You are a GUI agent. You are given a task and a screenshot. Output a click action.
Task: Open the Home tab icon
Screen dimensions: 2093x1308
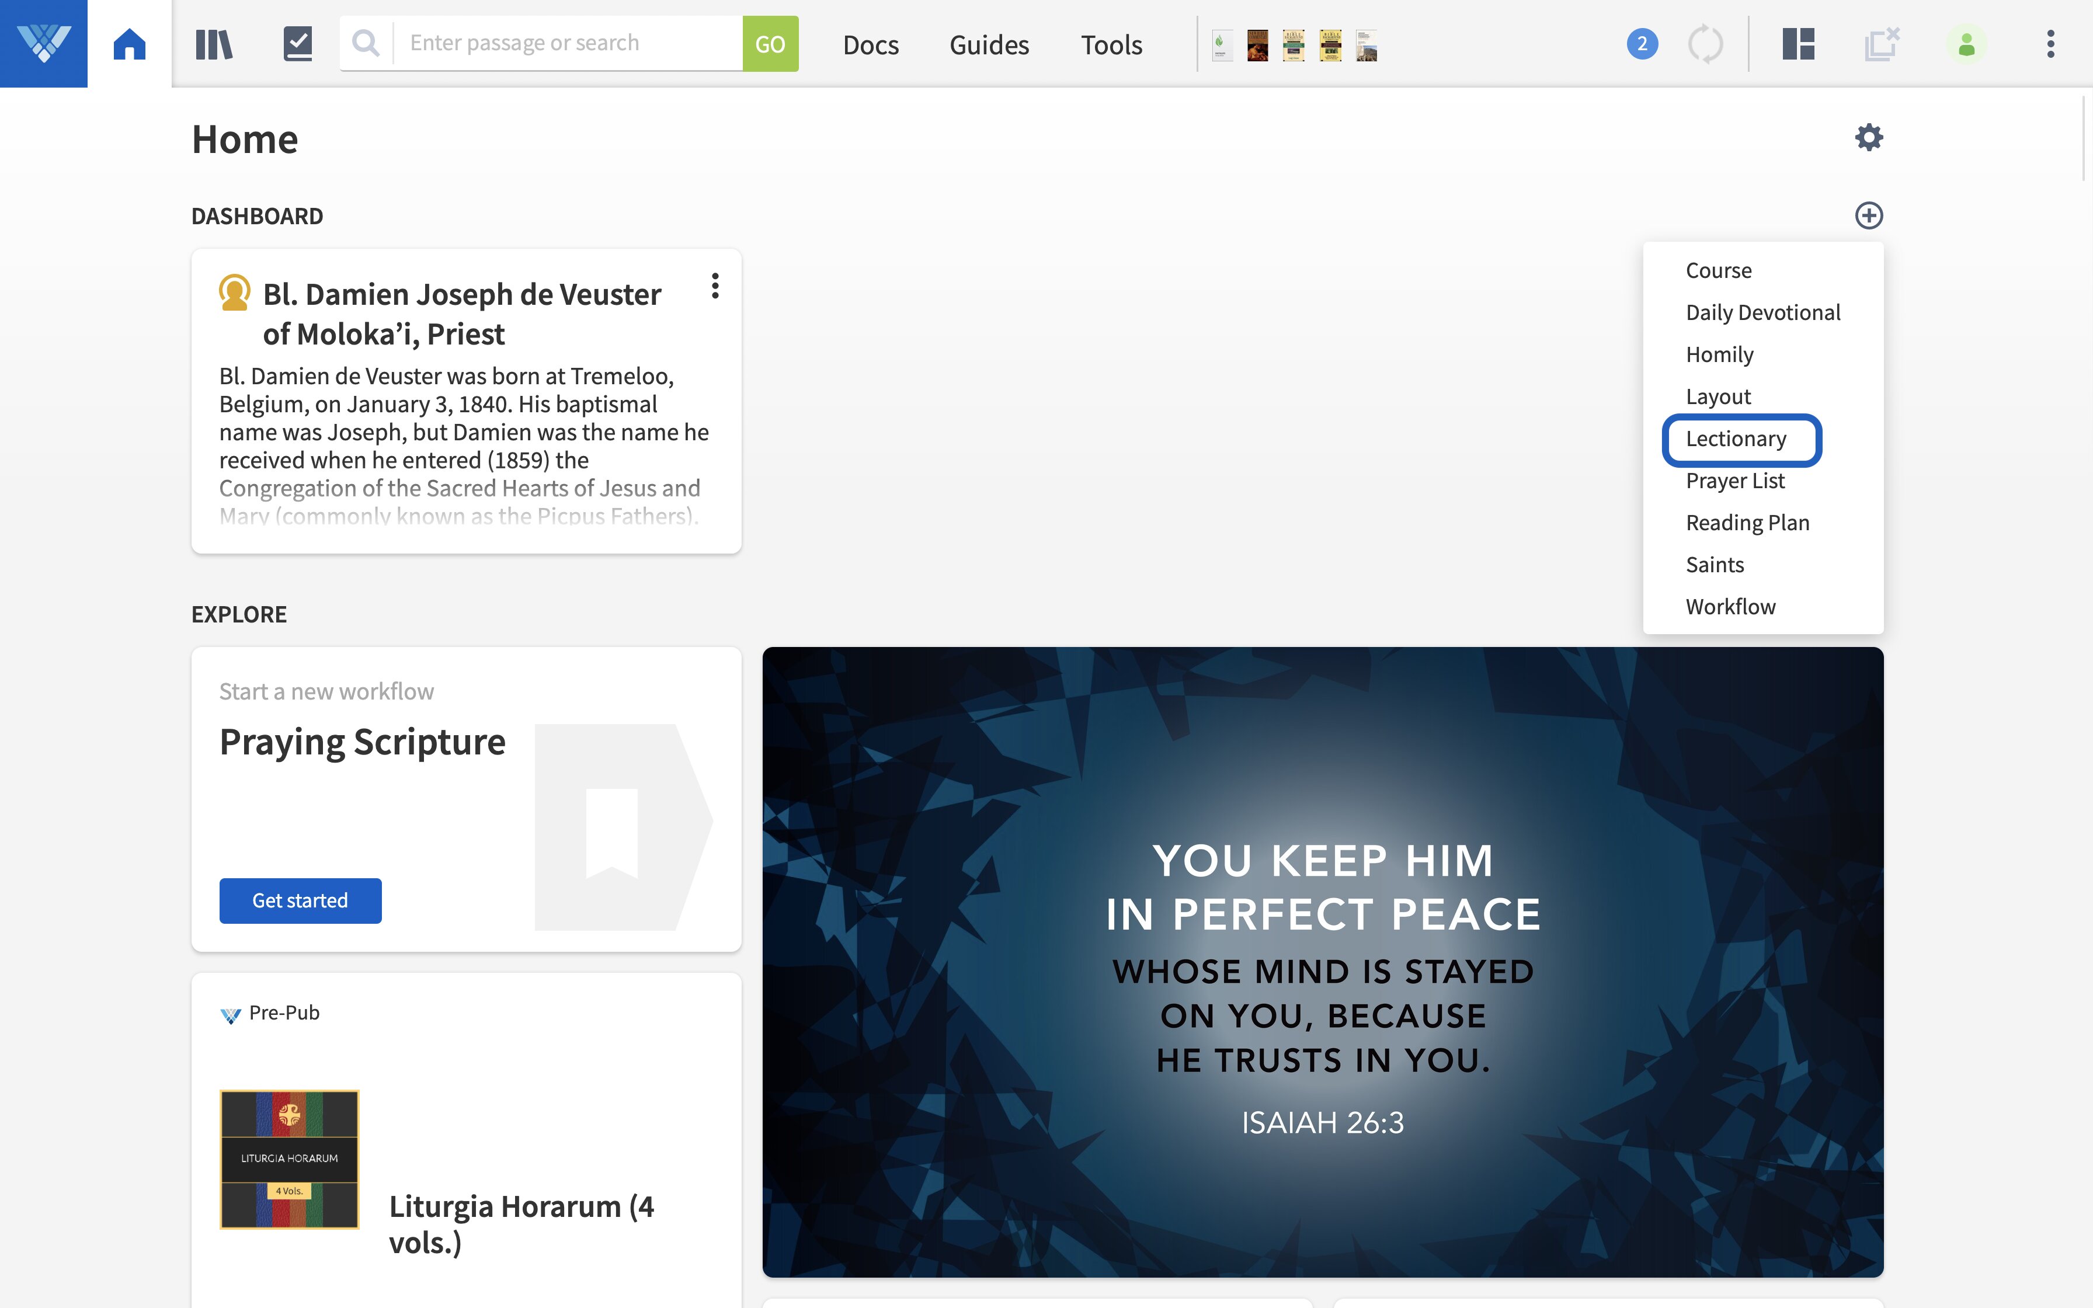130,43
